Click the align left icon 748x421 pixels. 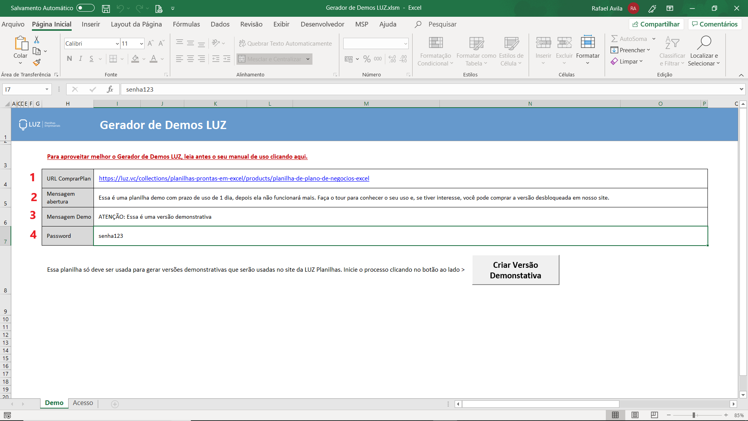click(179, 59)
